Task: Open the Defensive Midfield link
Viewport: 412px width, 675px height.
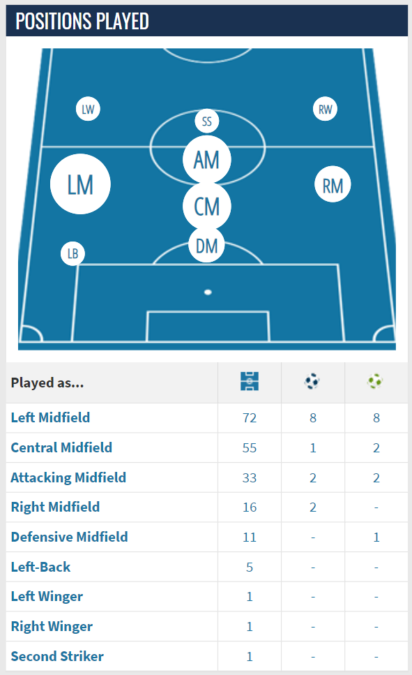Action: pyautogui.click(x=69, y=537)
